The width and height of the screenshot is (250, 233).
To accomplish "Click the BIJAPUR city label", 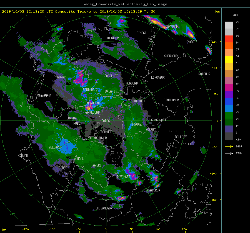I will 113,38.
